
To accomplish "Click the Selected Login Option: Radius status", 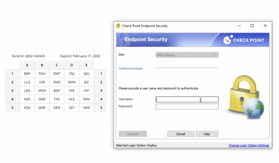I will [136, 145].
